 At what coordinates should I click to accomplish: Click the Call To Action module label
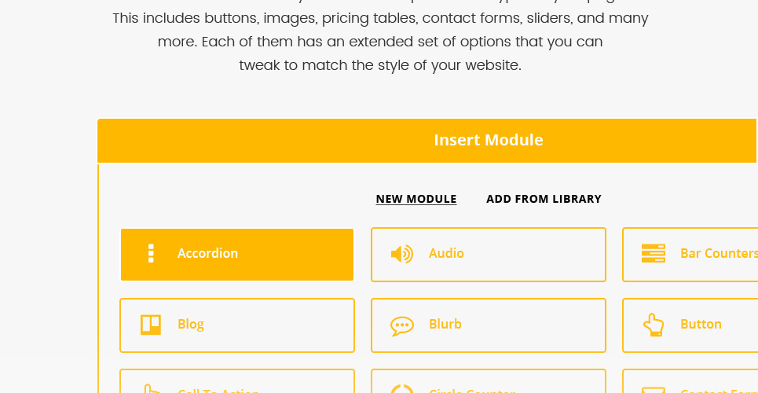click(x=218, y=391)
